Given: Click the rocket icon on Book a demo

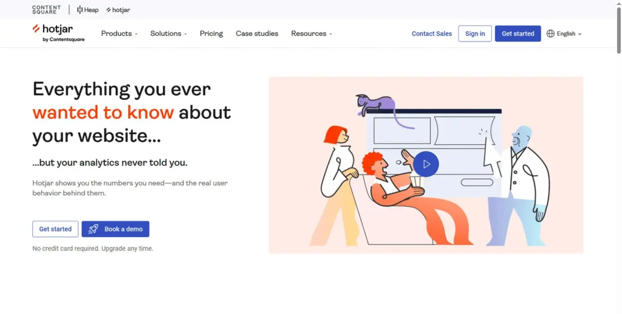Looking at the screenshot, I should click(93, 229).
